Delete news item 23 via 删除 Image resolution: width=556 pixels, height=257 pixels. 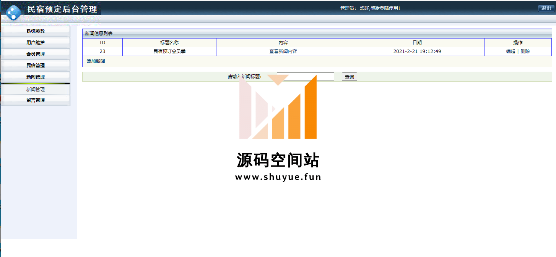click(525, 51)
